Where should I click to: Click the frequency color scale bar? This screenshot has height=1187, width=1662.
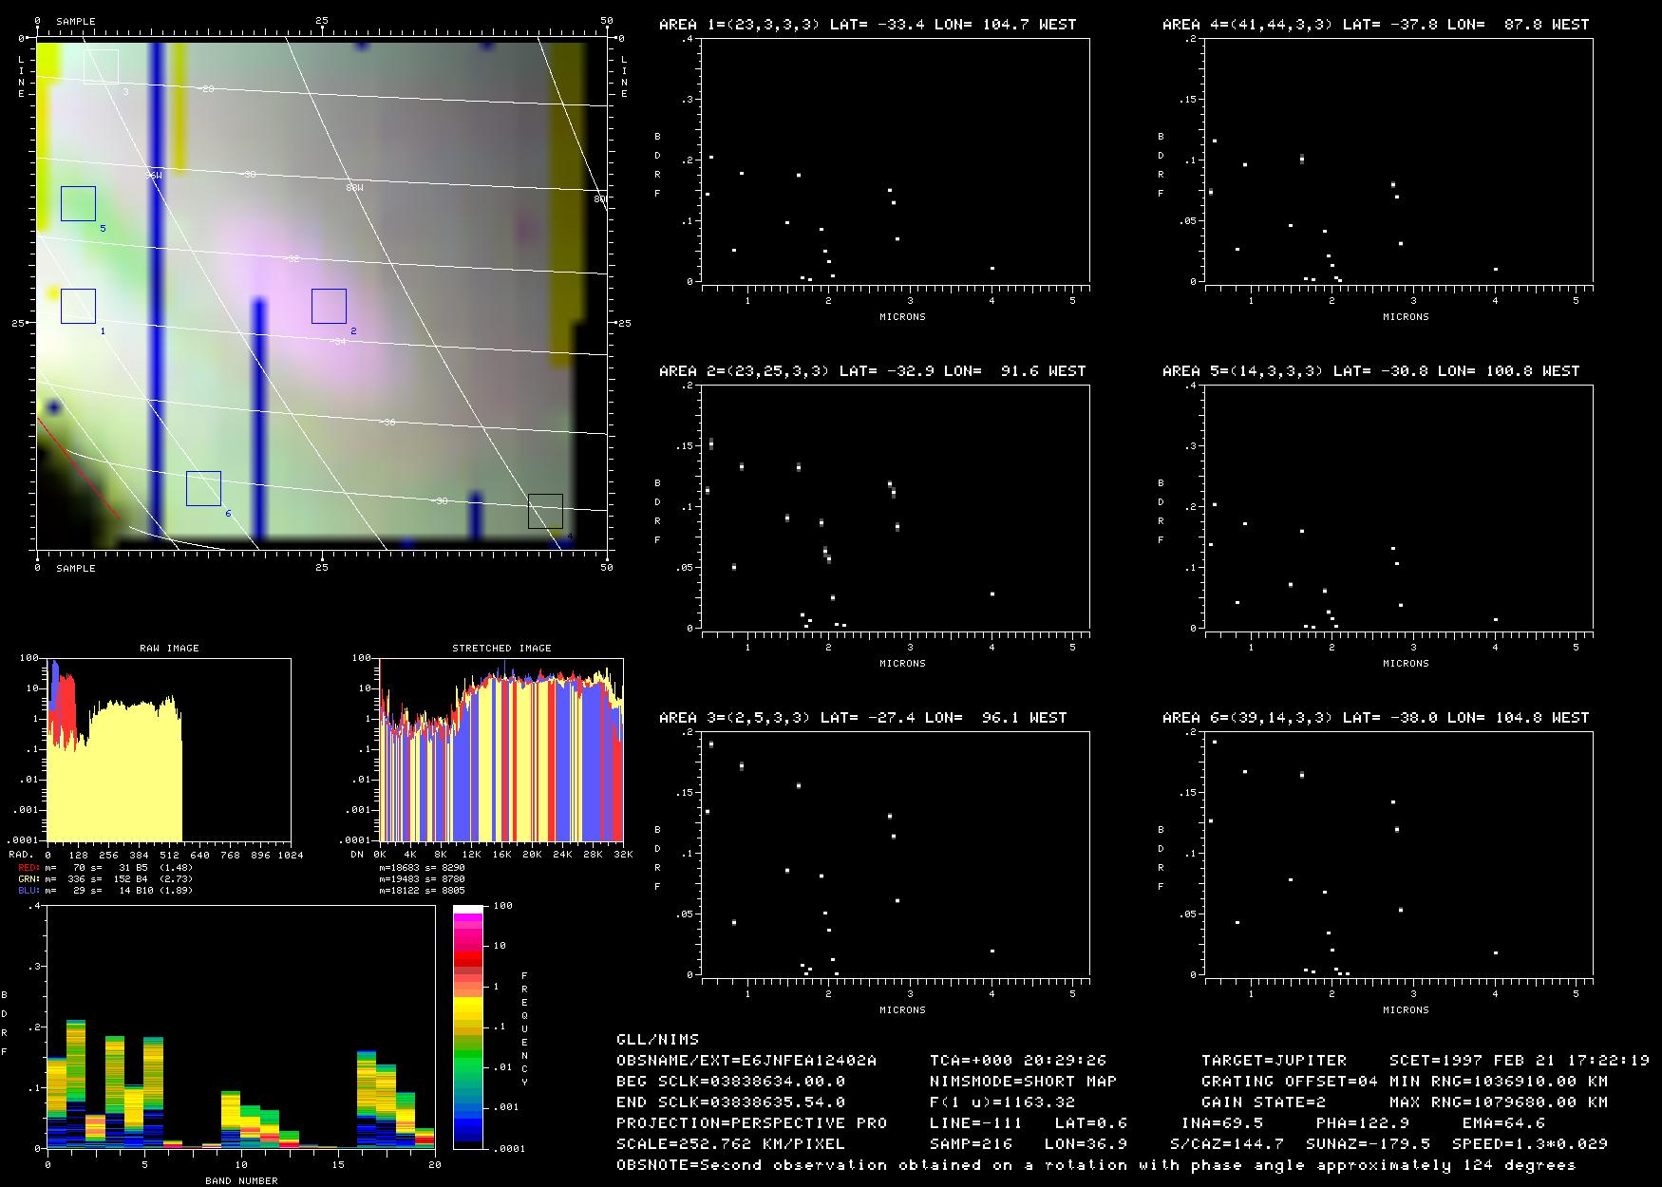pos(469,1027)
